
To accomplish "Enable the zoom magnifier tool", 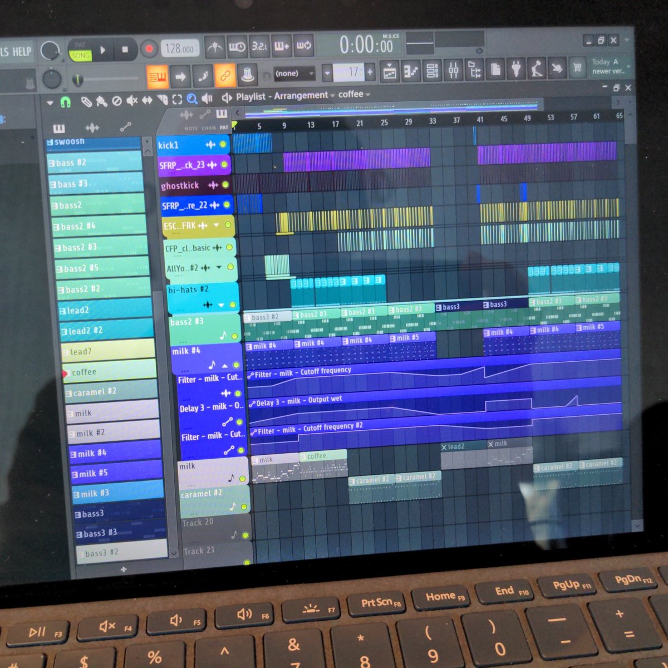I will [192, 99].
